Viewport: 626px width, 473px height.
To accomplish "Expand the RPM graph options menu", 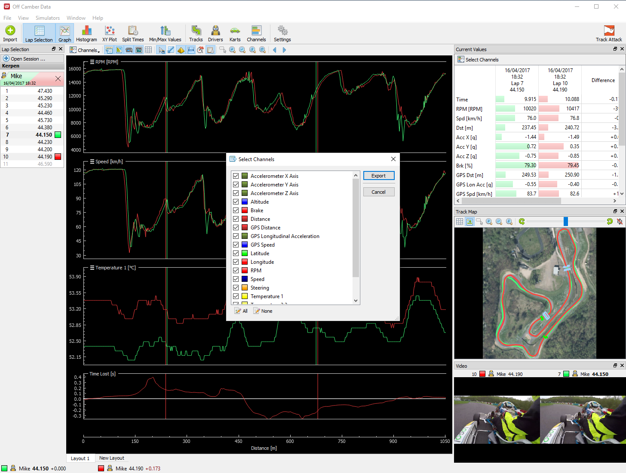I will [x=92, y=62].
